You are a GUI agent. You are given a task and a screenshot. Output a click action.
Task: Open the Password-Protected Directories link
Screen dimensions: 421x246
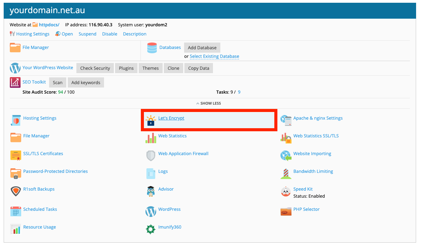coord(56,171)
